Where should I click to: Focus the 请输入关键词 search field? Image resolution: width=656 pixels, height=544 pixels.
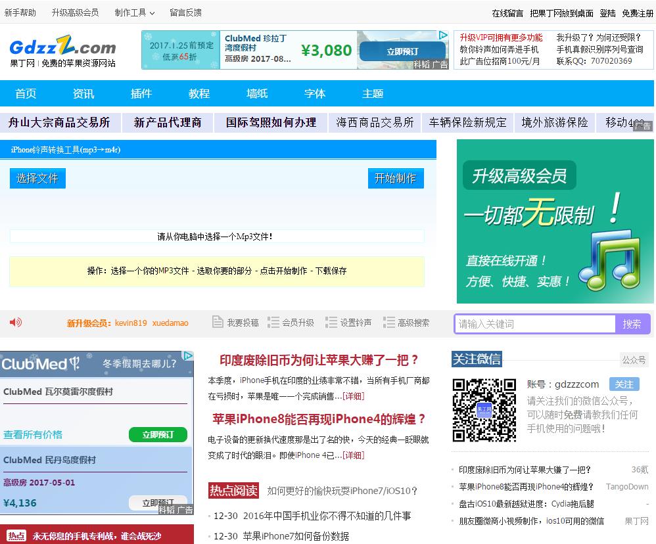point(535,324)
